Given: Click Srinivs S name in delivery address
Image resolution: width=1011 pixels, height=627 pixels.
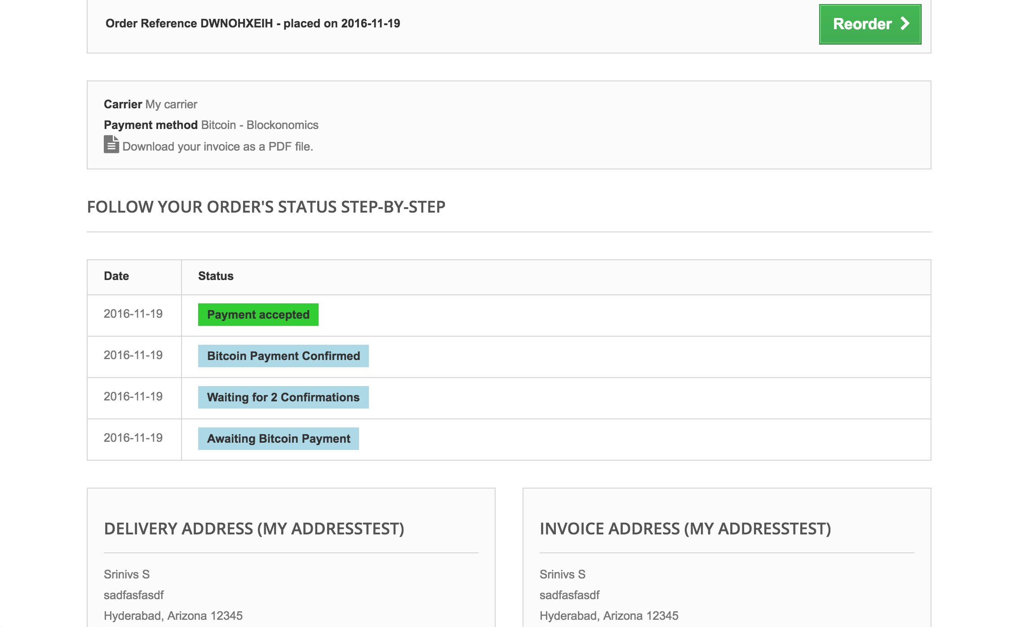Looking at the screenshot, I should click(127, 574).
